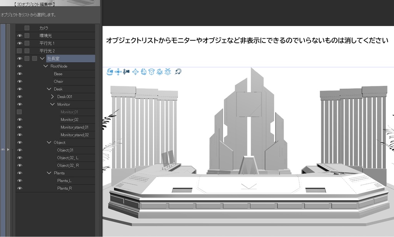Select the object rotate tool
Viewport: 394px width, 237px height.
pyautogui.click(x=144, y=71)
